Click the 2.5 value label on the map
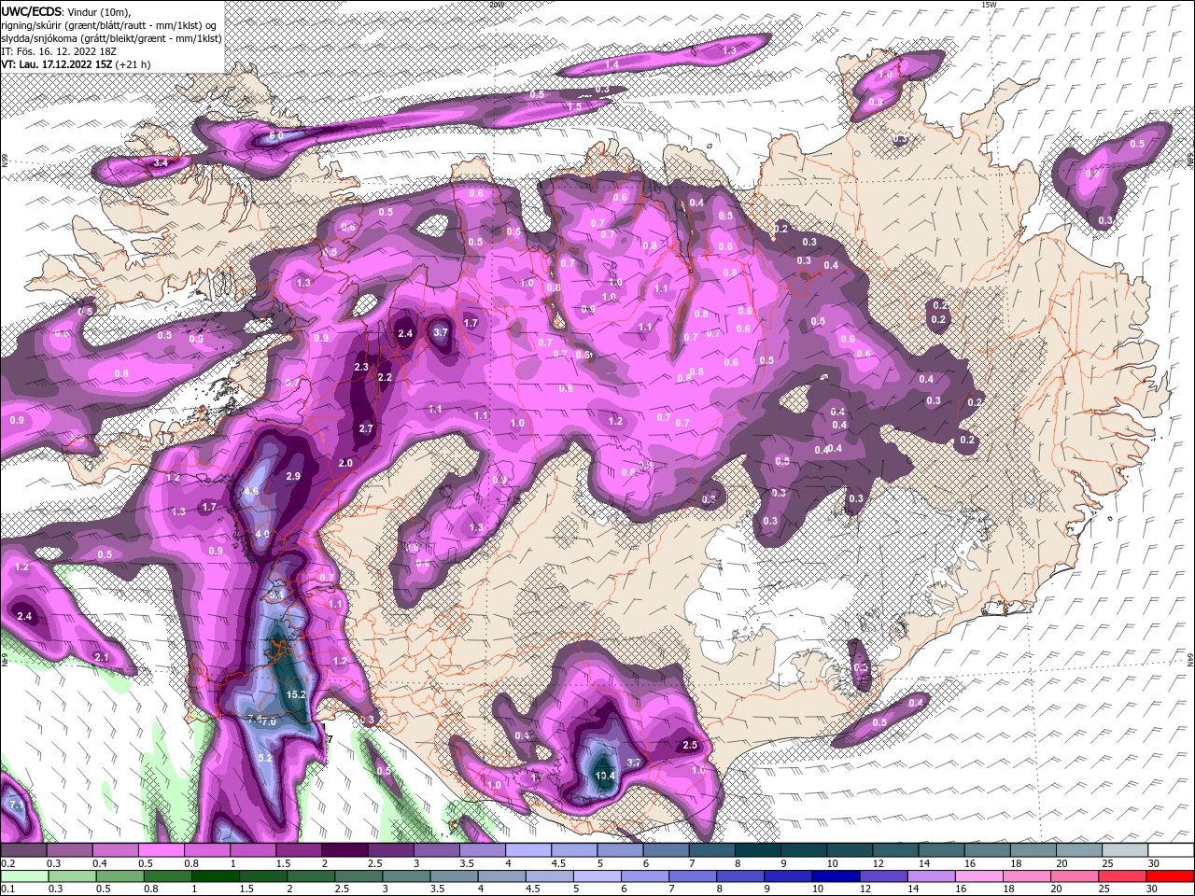 [x=691, y=745]
